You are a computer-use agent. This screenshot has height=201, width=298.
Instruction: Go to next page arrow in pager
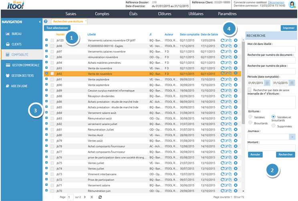coord(85,197)
